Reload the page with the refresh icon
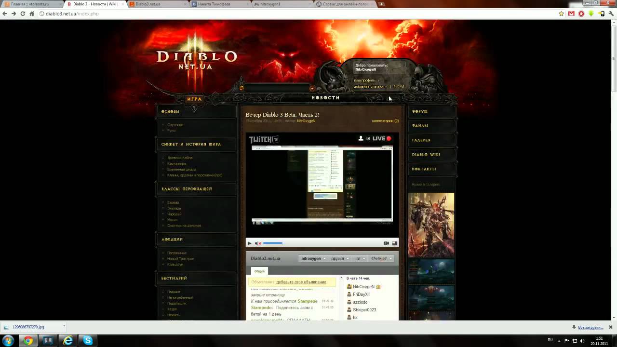Screen dimensions: 617x347 [x=23, y=13]
